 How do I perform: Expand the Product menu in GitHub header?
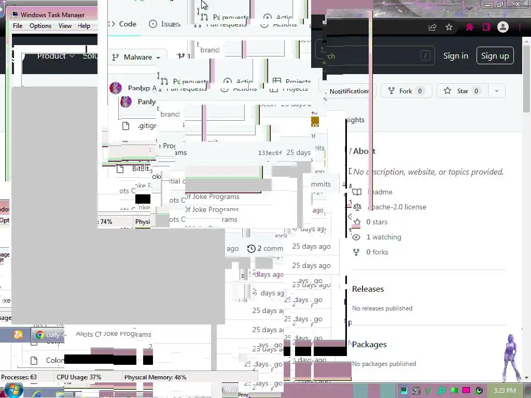point(56,56)
